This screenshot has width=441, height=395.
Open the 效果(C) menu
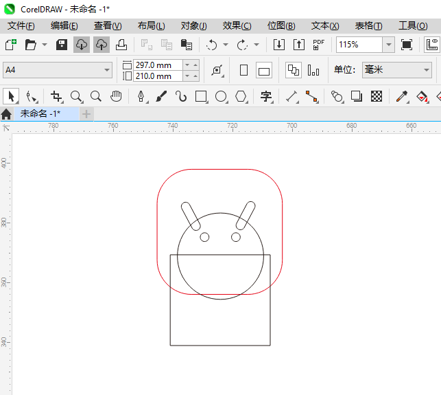[x=237, y=26]
